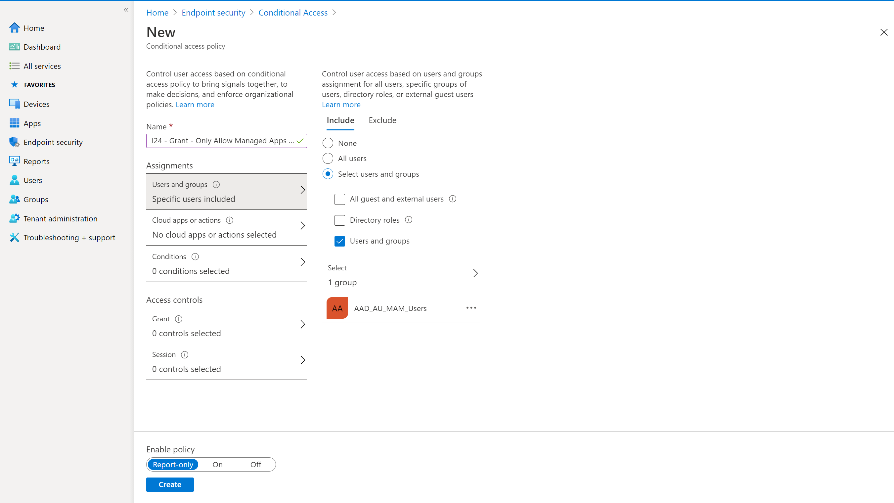
Task: Click 'Specific users included' text
Action: tap(193, 199)
